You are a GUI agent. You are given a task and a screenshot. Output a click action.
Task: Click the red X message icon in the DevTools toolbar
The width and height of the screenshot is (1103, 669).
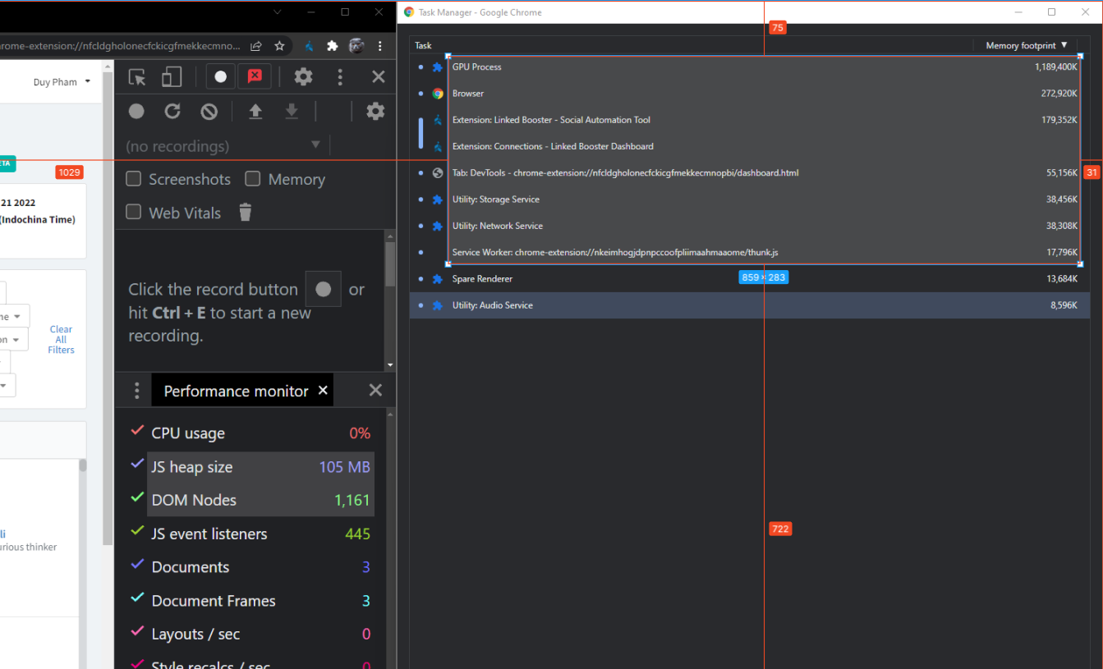coord(255,76)
